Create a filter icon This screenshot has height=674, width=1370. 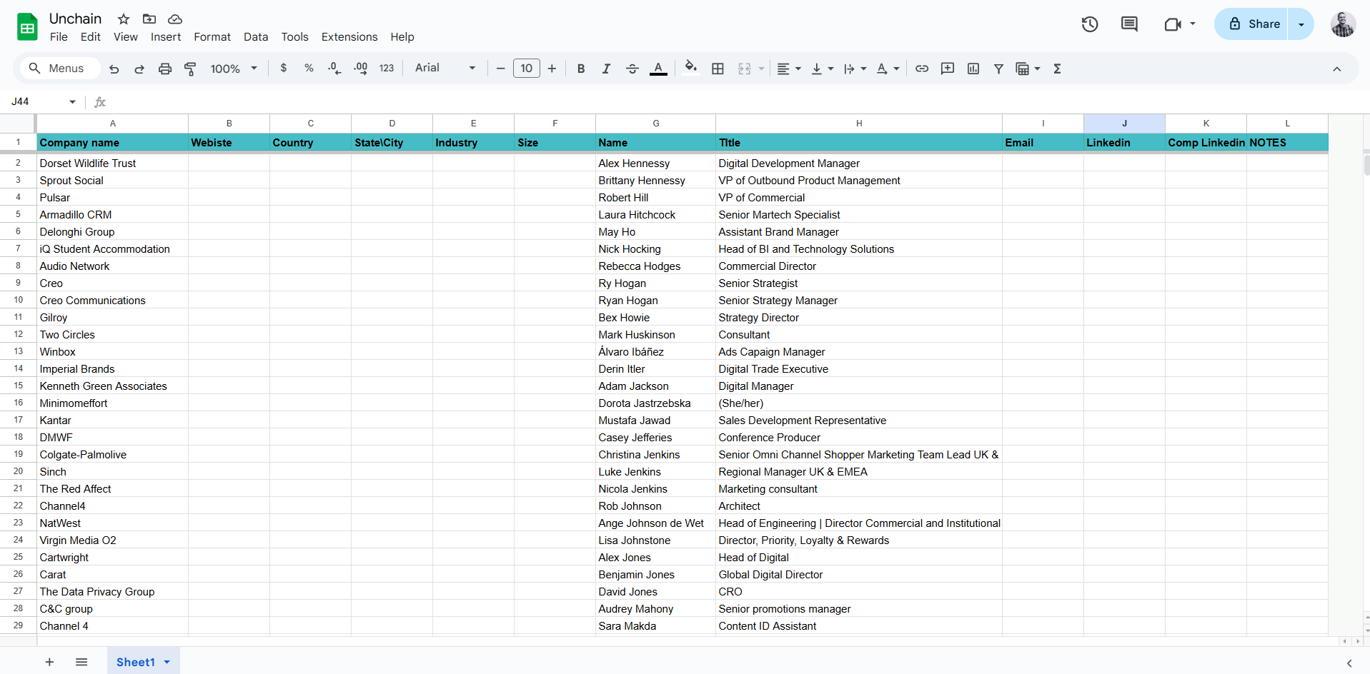999,69
